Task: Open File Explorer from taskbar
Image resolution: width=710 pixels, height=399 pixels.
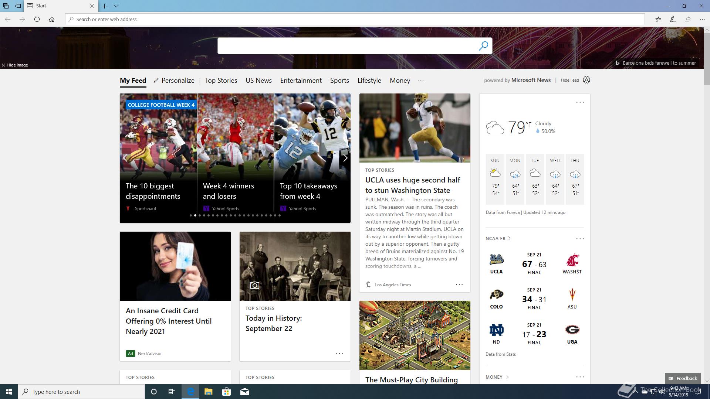Action: pos(208,392)
